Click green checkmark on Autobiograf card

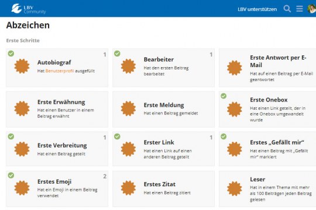(11, 54)
